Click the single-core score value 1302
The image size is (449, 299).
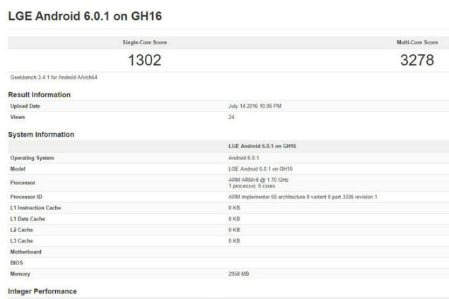pyautogui.click(x=144, y=61)
